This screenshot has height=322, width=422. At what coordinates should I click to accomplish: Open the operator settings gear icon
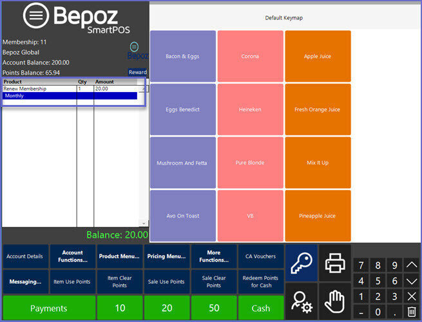pyautogui.click(x=302, y=301)
